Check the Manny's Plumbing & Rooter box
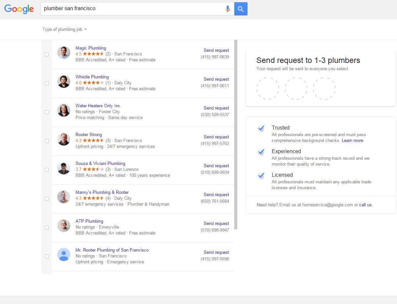 click(x=47, y=199)
